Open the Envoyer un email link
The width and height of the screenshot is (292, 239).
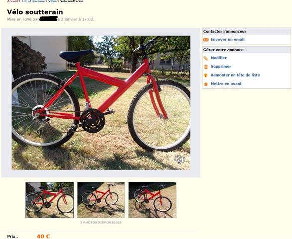coord(227,39)
